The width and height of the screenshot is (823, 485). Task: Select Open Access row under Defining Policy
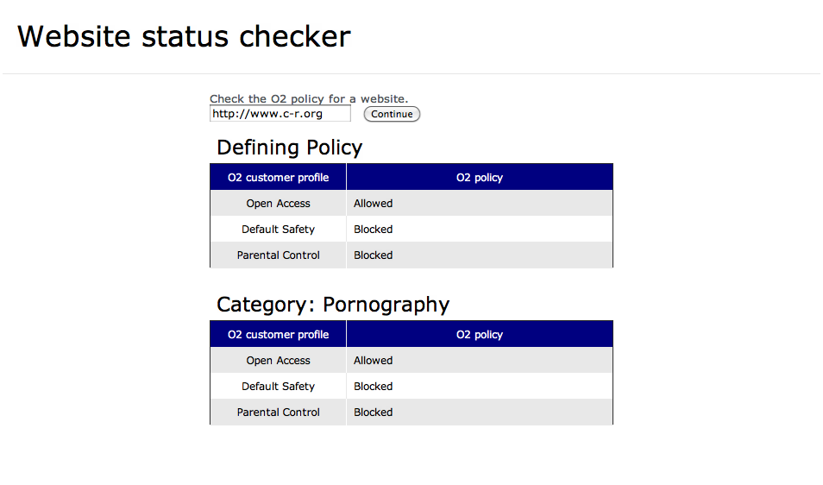click(278, 204)
